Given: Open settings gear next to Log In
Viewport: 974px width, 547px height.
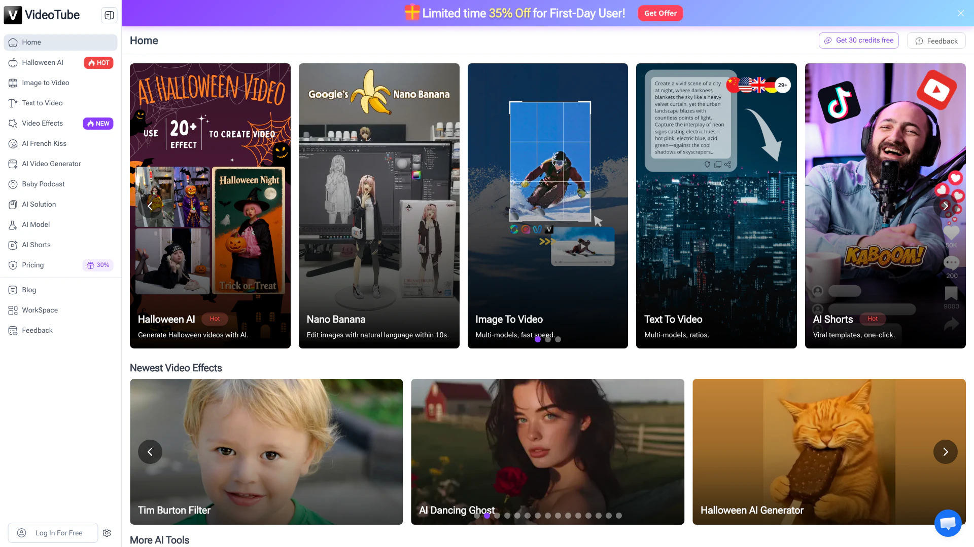Looking at the screenshot, I should [x=107, y=533].
